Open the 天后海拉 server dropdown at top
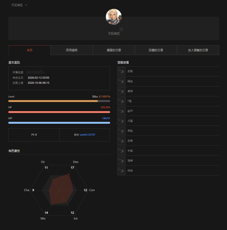Image resolution: width=227 pixels, height=230 pixels. 19,5
